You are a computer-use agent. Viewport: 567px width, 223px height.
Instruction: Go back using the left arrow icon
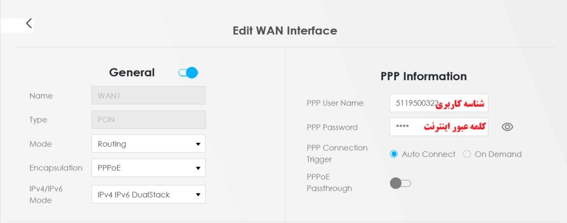click(29, 23)
